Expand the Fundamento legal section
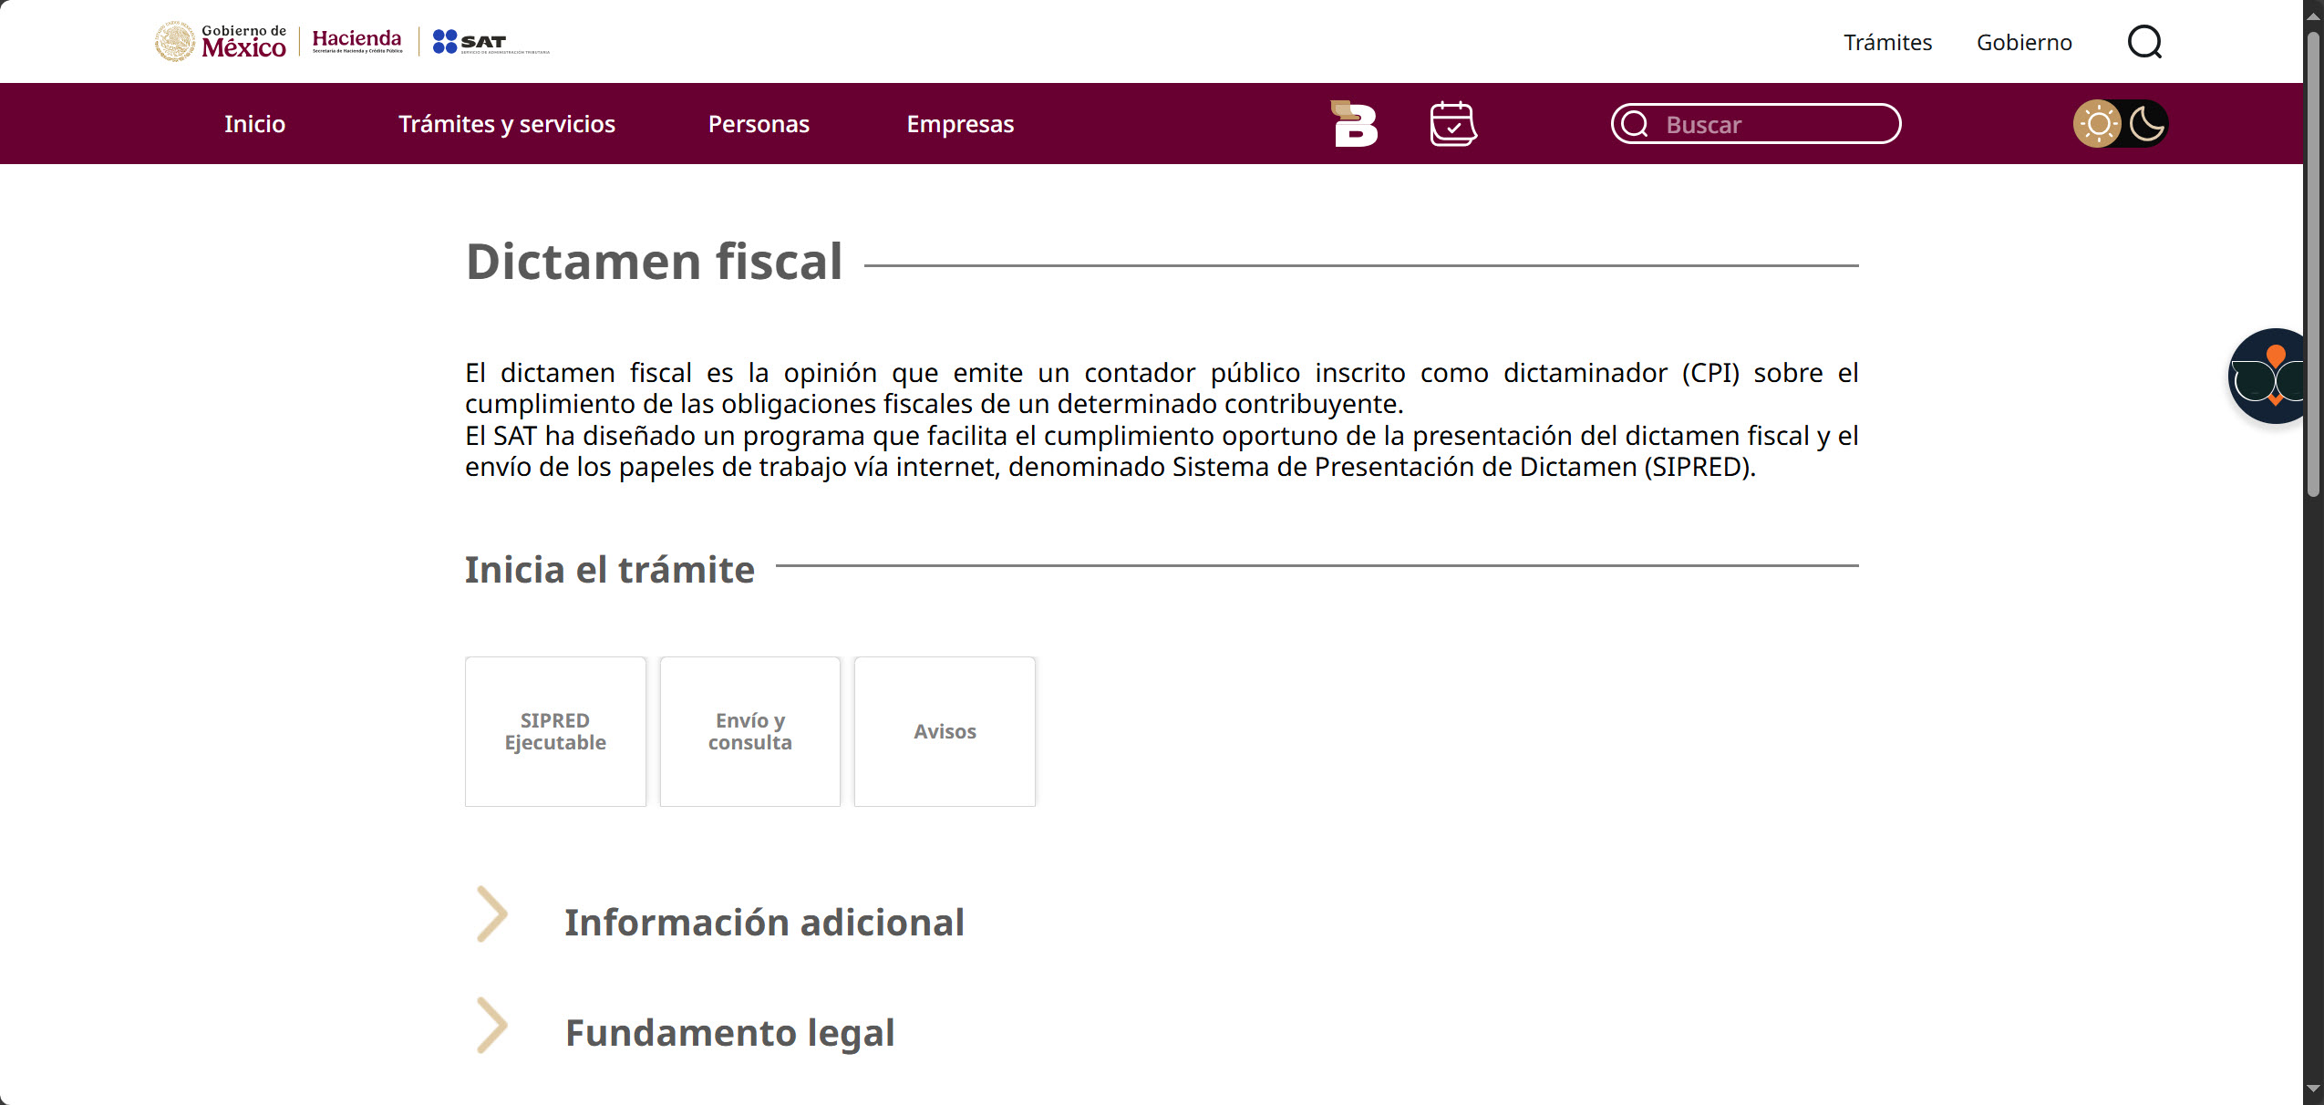This screenshot has width=2324, height=1105. point(729,1032)
